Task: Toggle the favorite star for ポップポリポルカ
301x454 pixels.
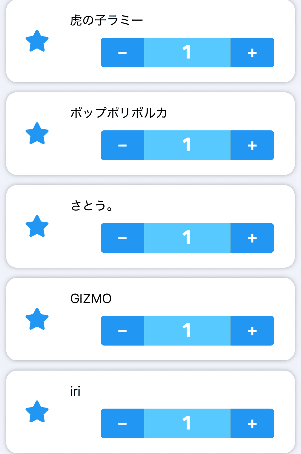Action: (x=37, y=133)
